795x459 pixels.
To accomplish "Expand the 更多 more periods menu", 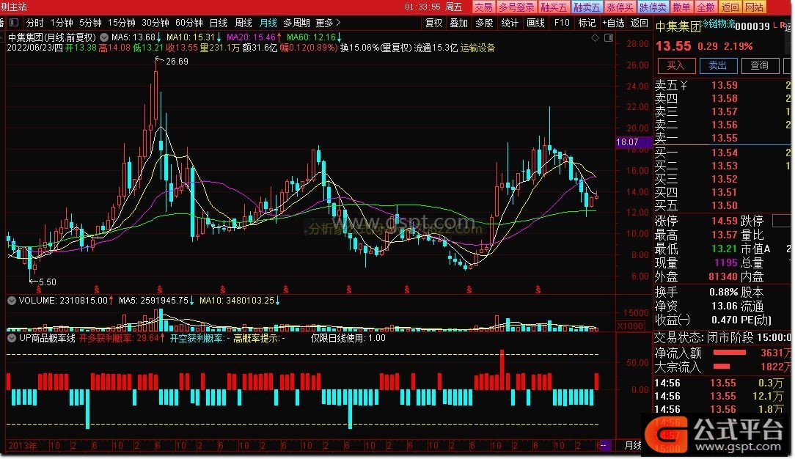I will tap(328, 23).
